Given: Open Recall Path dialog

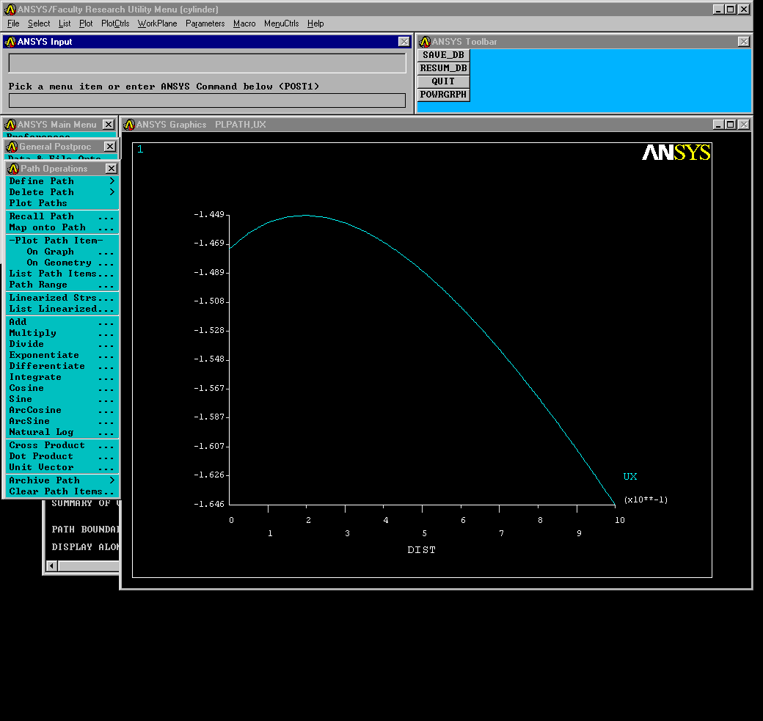Looking at the screenshot, I should click(x=62, y=216).
